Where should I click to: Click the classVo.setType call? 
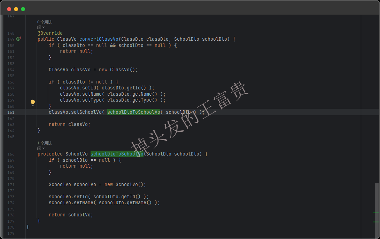coord(113,100)
